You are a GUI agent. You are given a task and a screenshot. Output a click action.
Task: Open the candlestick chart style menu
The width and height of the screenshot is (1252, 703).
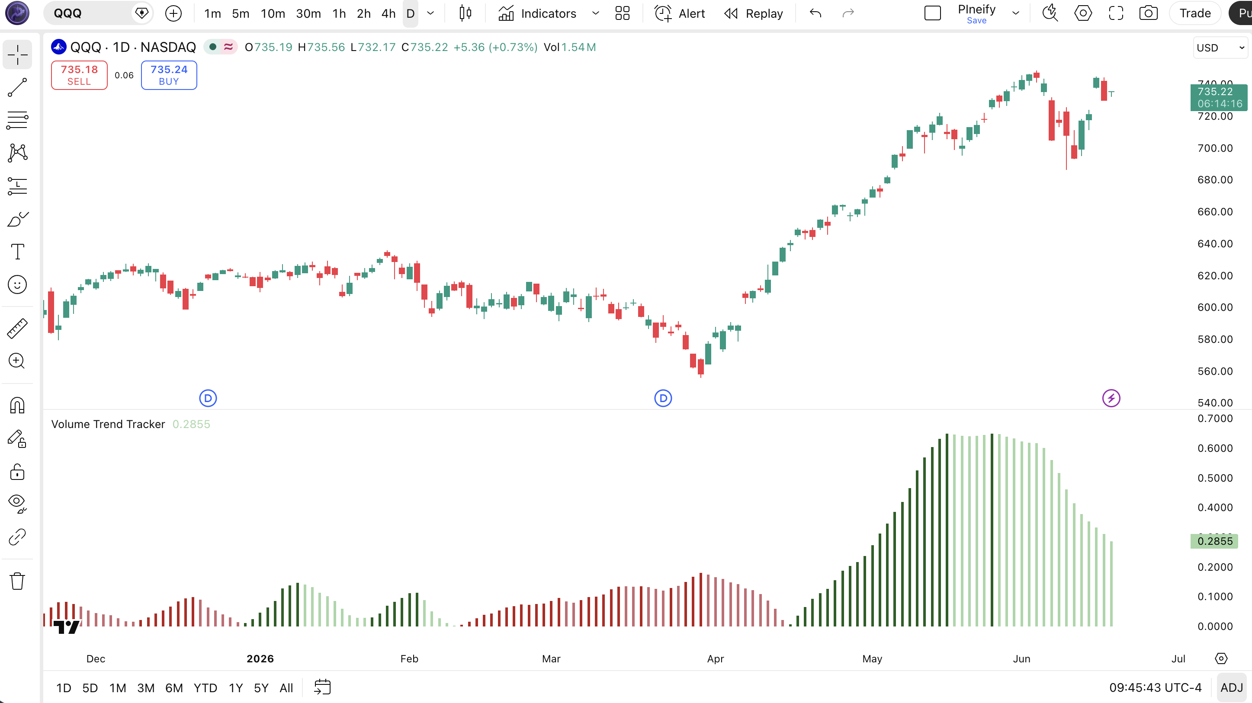pyautogui.click(x=465, y=13)
